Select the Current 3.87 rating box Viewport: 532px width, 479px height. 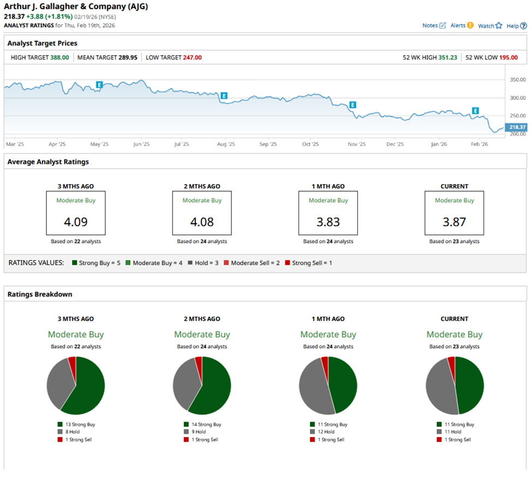[x=454, y=213]
